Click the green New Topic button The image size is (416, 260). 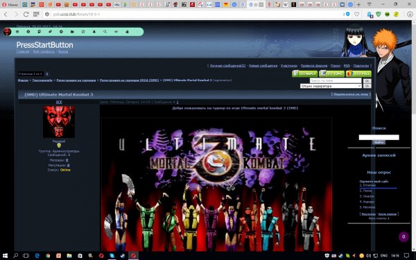tap(331, 73)
